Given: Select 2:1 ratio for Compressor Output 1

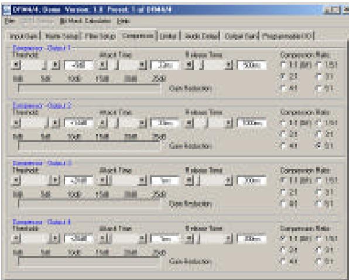Looking at the screenshot, I should [x=283, y=77].
